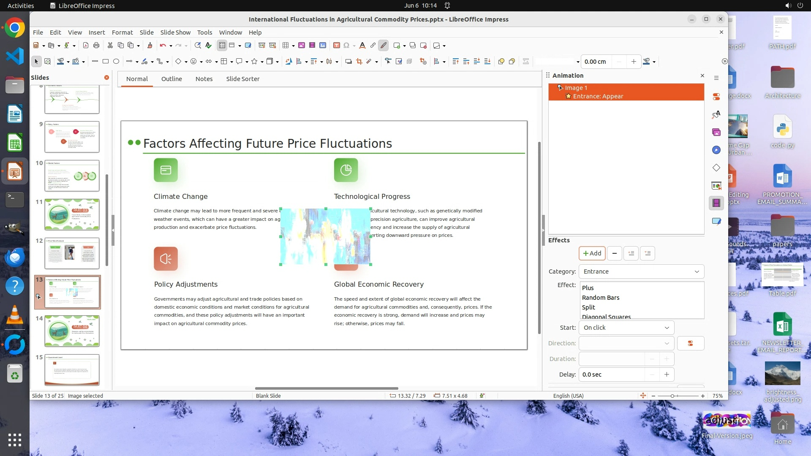This screenshot has width=811, height=456.
Task: Open Thunderbird from the Ubuntu dock
Action: 15,257
